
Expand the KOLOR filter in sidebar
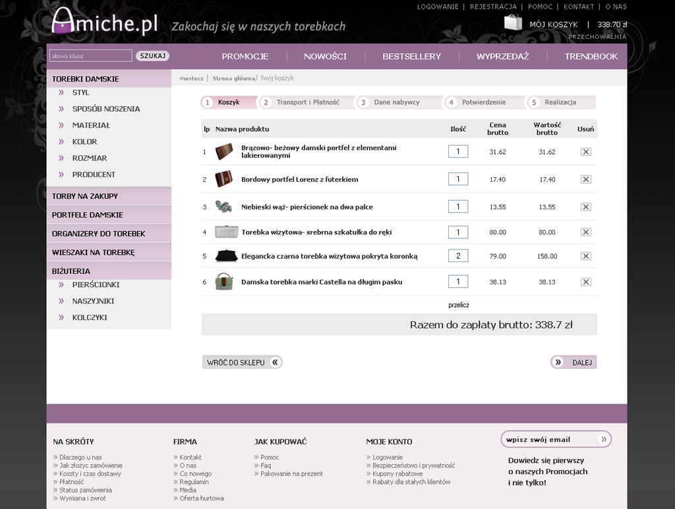coord(84,142)
